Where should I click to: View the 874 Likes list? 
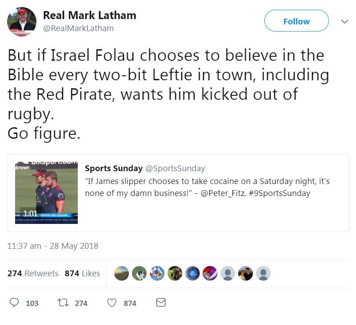tap(82, 274)
